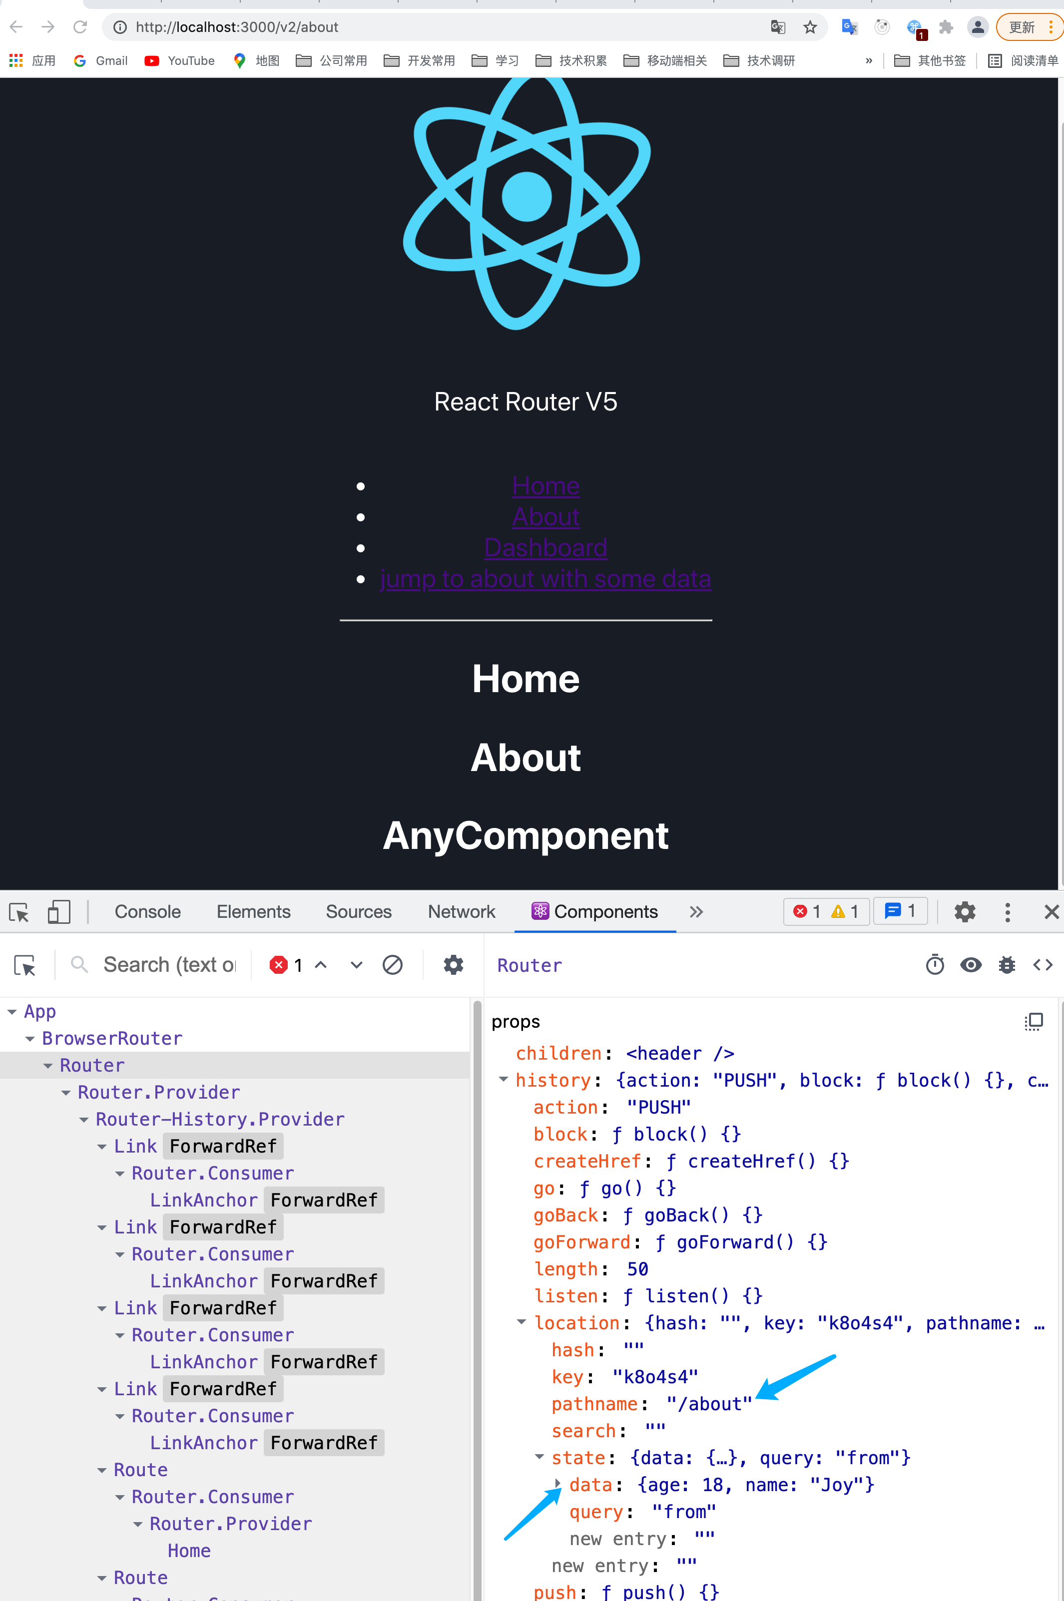Screen dimensions: 1064x1601
Task: Collapse the App tree node
Action: point(12,1011)
